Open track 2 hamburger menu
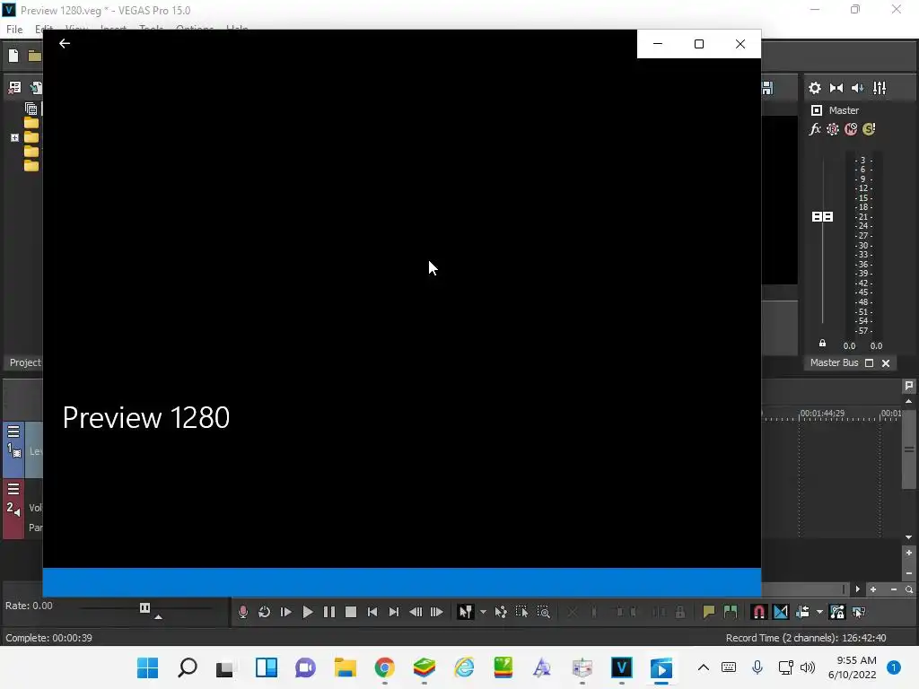The image size is (919, 689). [x=13, y=489]
